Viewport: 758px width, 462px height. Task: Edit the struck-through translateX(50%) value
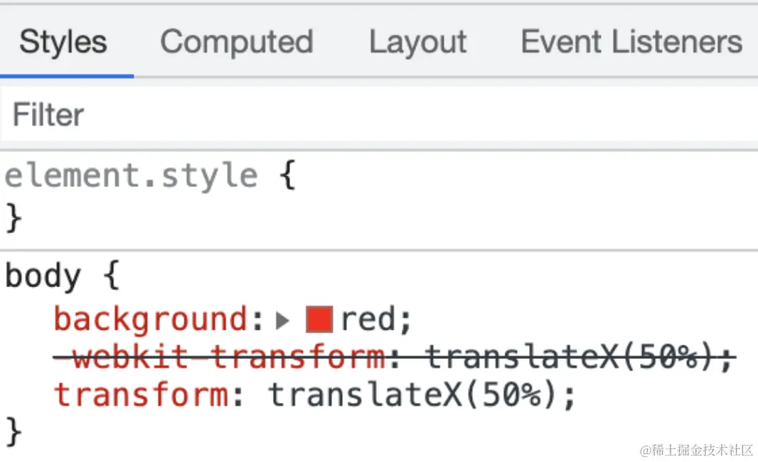(x=569, y=357)
